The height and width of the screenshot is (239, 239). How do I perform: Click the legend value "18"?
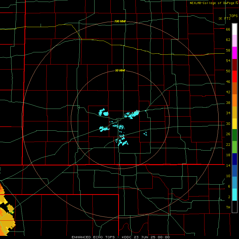(x=228, y=155)
